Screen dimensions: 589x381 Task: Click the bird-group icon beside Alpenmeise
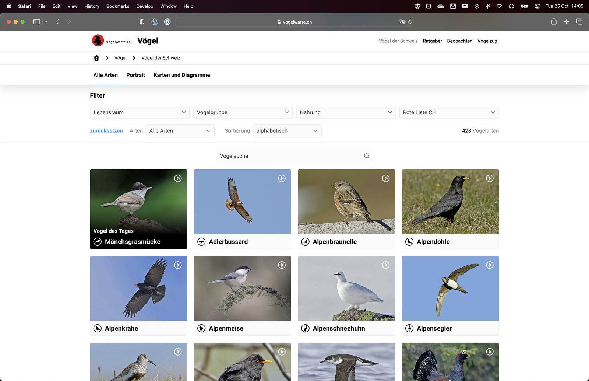point(201,328)
